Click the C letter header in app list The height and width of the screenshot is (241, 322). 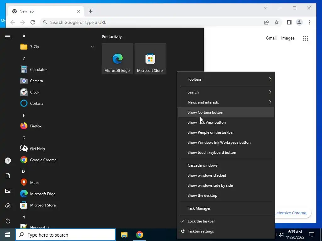[24, 59]
